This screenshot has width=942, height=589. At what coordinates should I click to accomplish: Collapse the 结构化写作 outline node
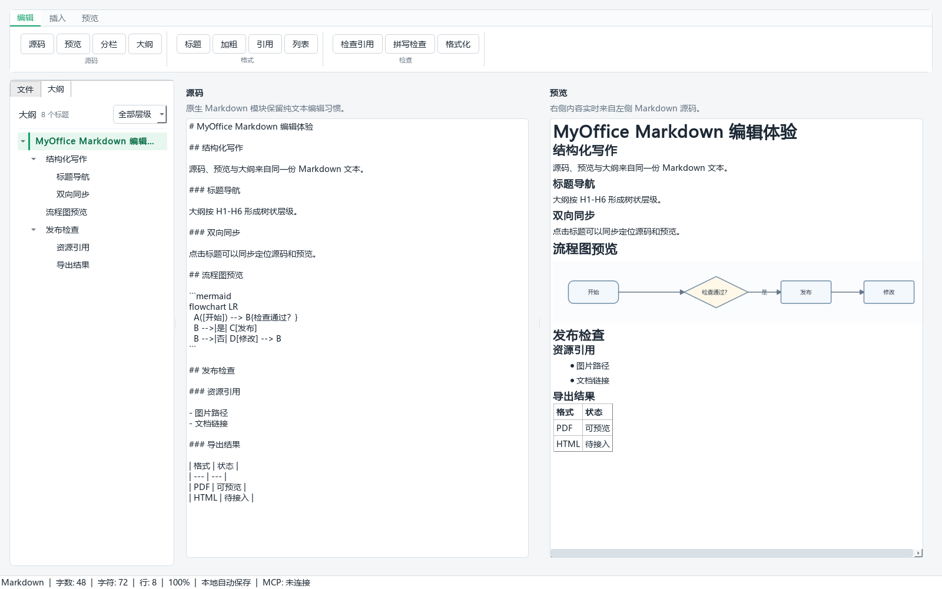(x=34, y=159)
